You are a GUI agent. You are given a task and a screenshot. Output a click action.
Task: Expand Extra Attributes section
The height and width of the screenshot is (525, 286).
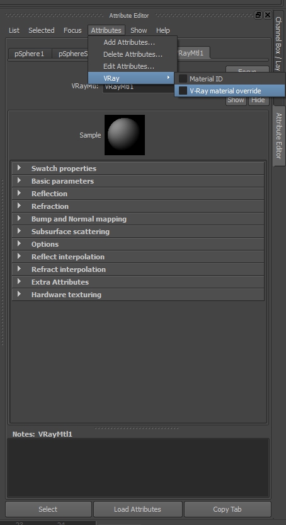tap(138, 282)
